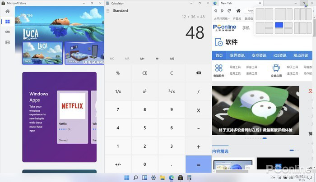The image size is (316, 182).
Task: Open 观点评论 navigation tab
Action: click(x=301, y=55)
